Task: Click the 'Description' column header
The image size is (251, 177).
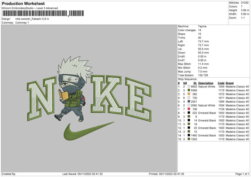Action: 206,83
